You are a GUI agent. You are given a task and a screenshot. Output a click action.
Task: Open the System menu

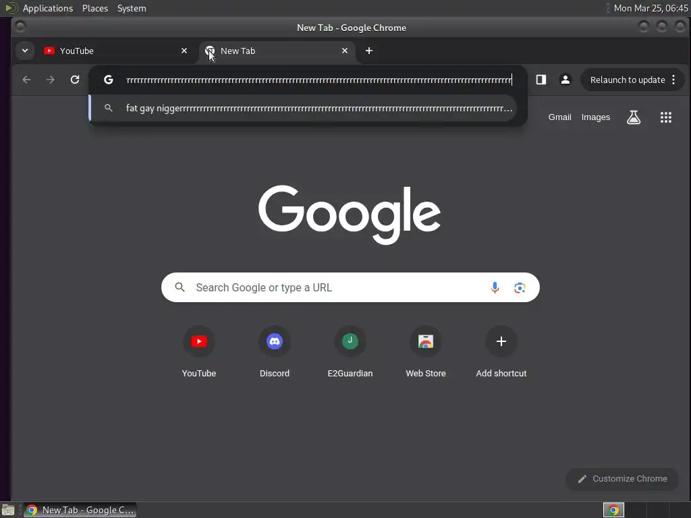[132, 8]
